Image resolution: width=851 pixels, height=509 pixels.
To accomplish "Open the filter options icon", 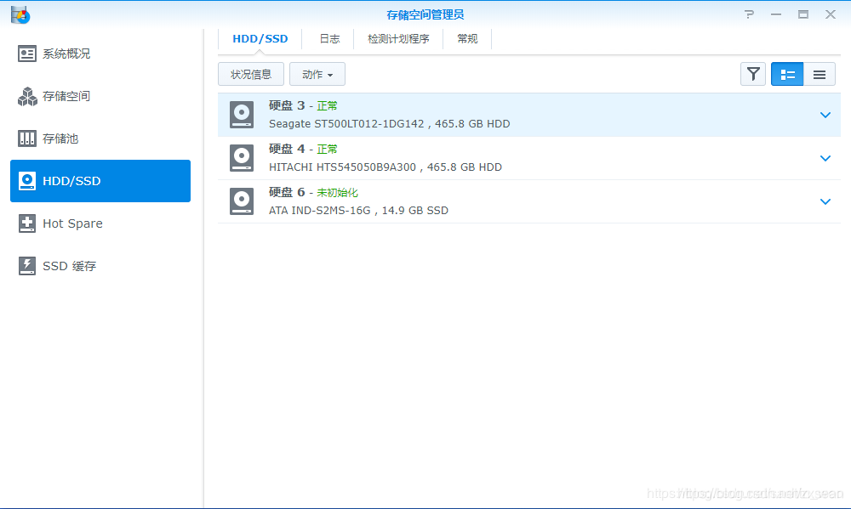I will 753,74.
